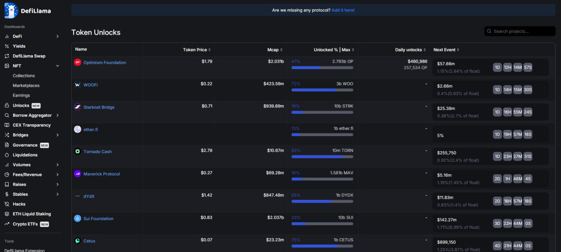Click the Starknet Bridge token icon
The height and width of the screenshot is (252, 561).
[x=78, y=107]
